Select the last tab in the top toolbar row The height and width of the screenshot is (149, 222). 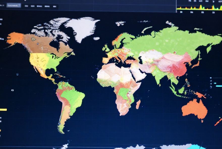pyautogui.click(x=54, y=6)
